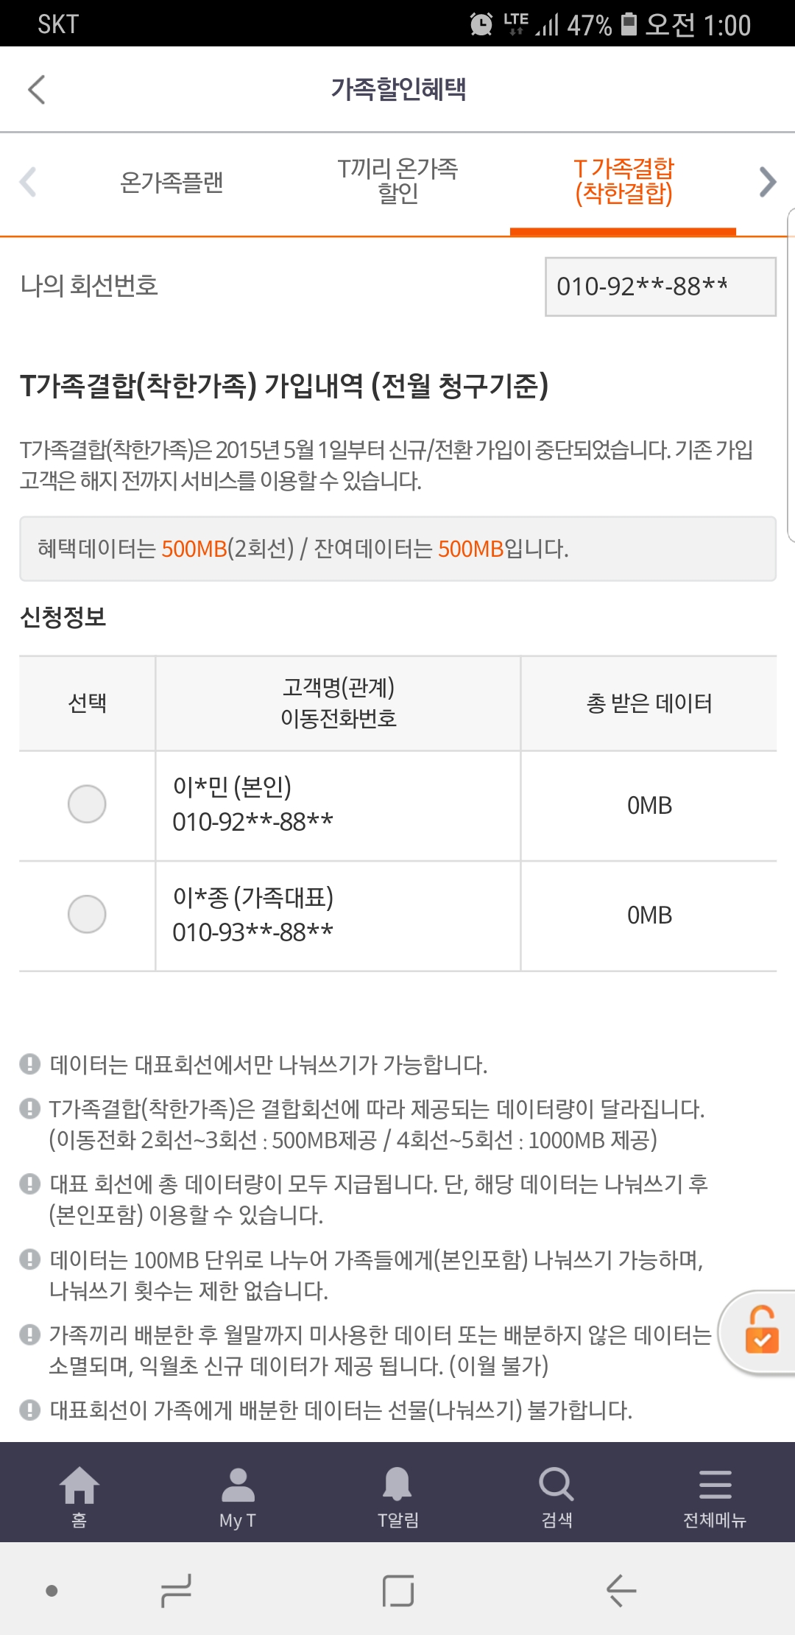Switch to the 온가족플랜 tab
The height and width of the screenshot is (1635, 795).
click(x=172, y=182)
